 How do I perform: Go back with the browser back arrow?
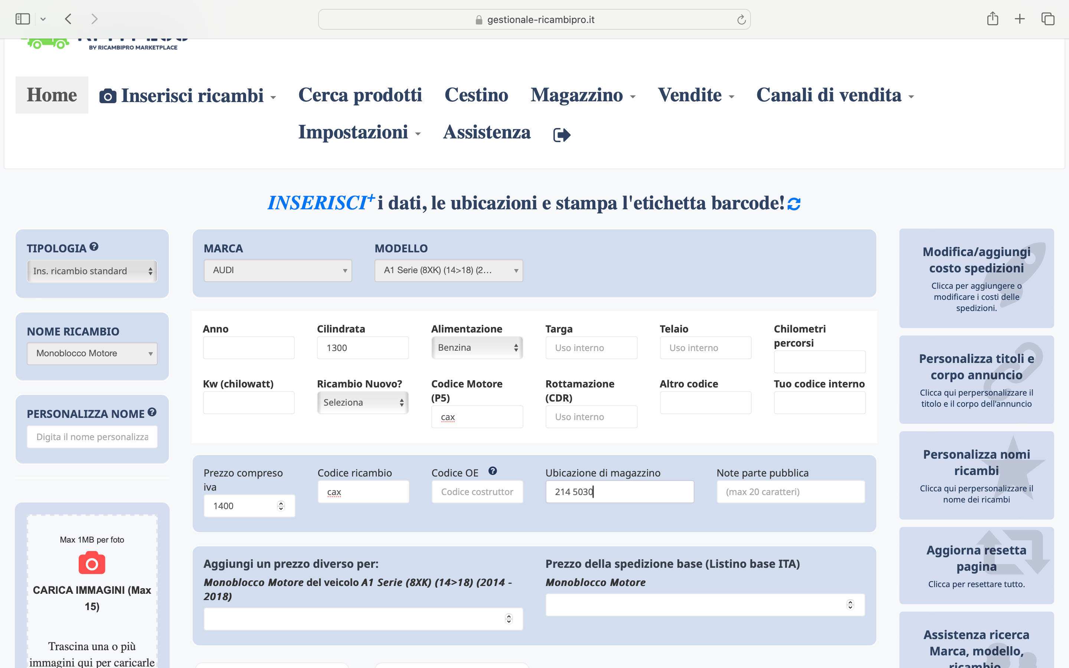(x=68, y=19)
